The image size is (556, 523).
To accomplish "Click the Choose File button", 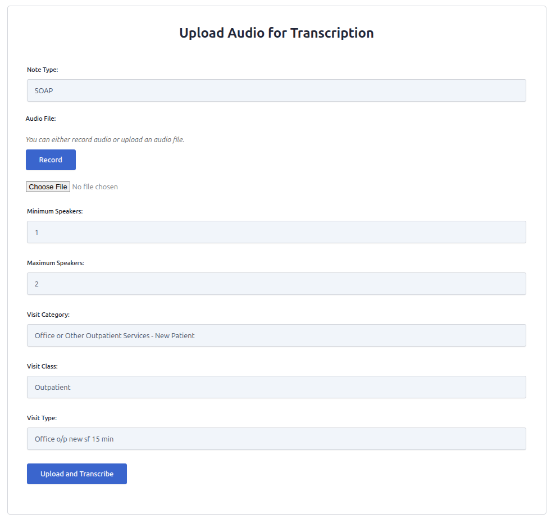I will (48, 187).
